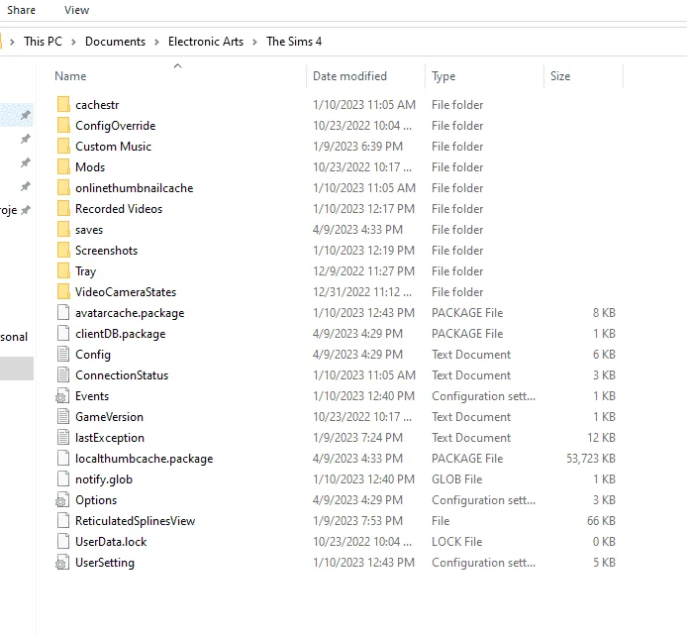The height and width of the screenshot is (635, 687).
Task: Click the localthumbcache.package file icon
Action: click(x=63, y=459)
